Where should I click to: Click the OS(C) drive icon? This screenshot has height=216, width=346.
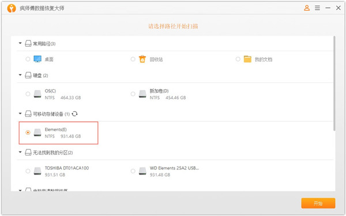(37, 94)
